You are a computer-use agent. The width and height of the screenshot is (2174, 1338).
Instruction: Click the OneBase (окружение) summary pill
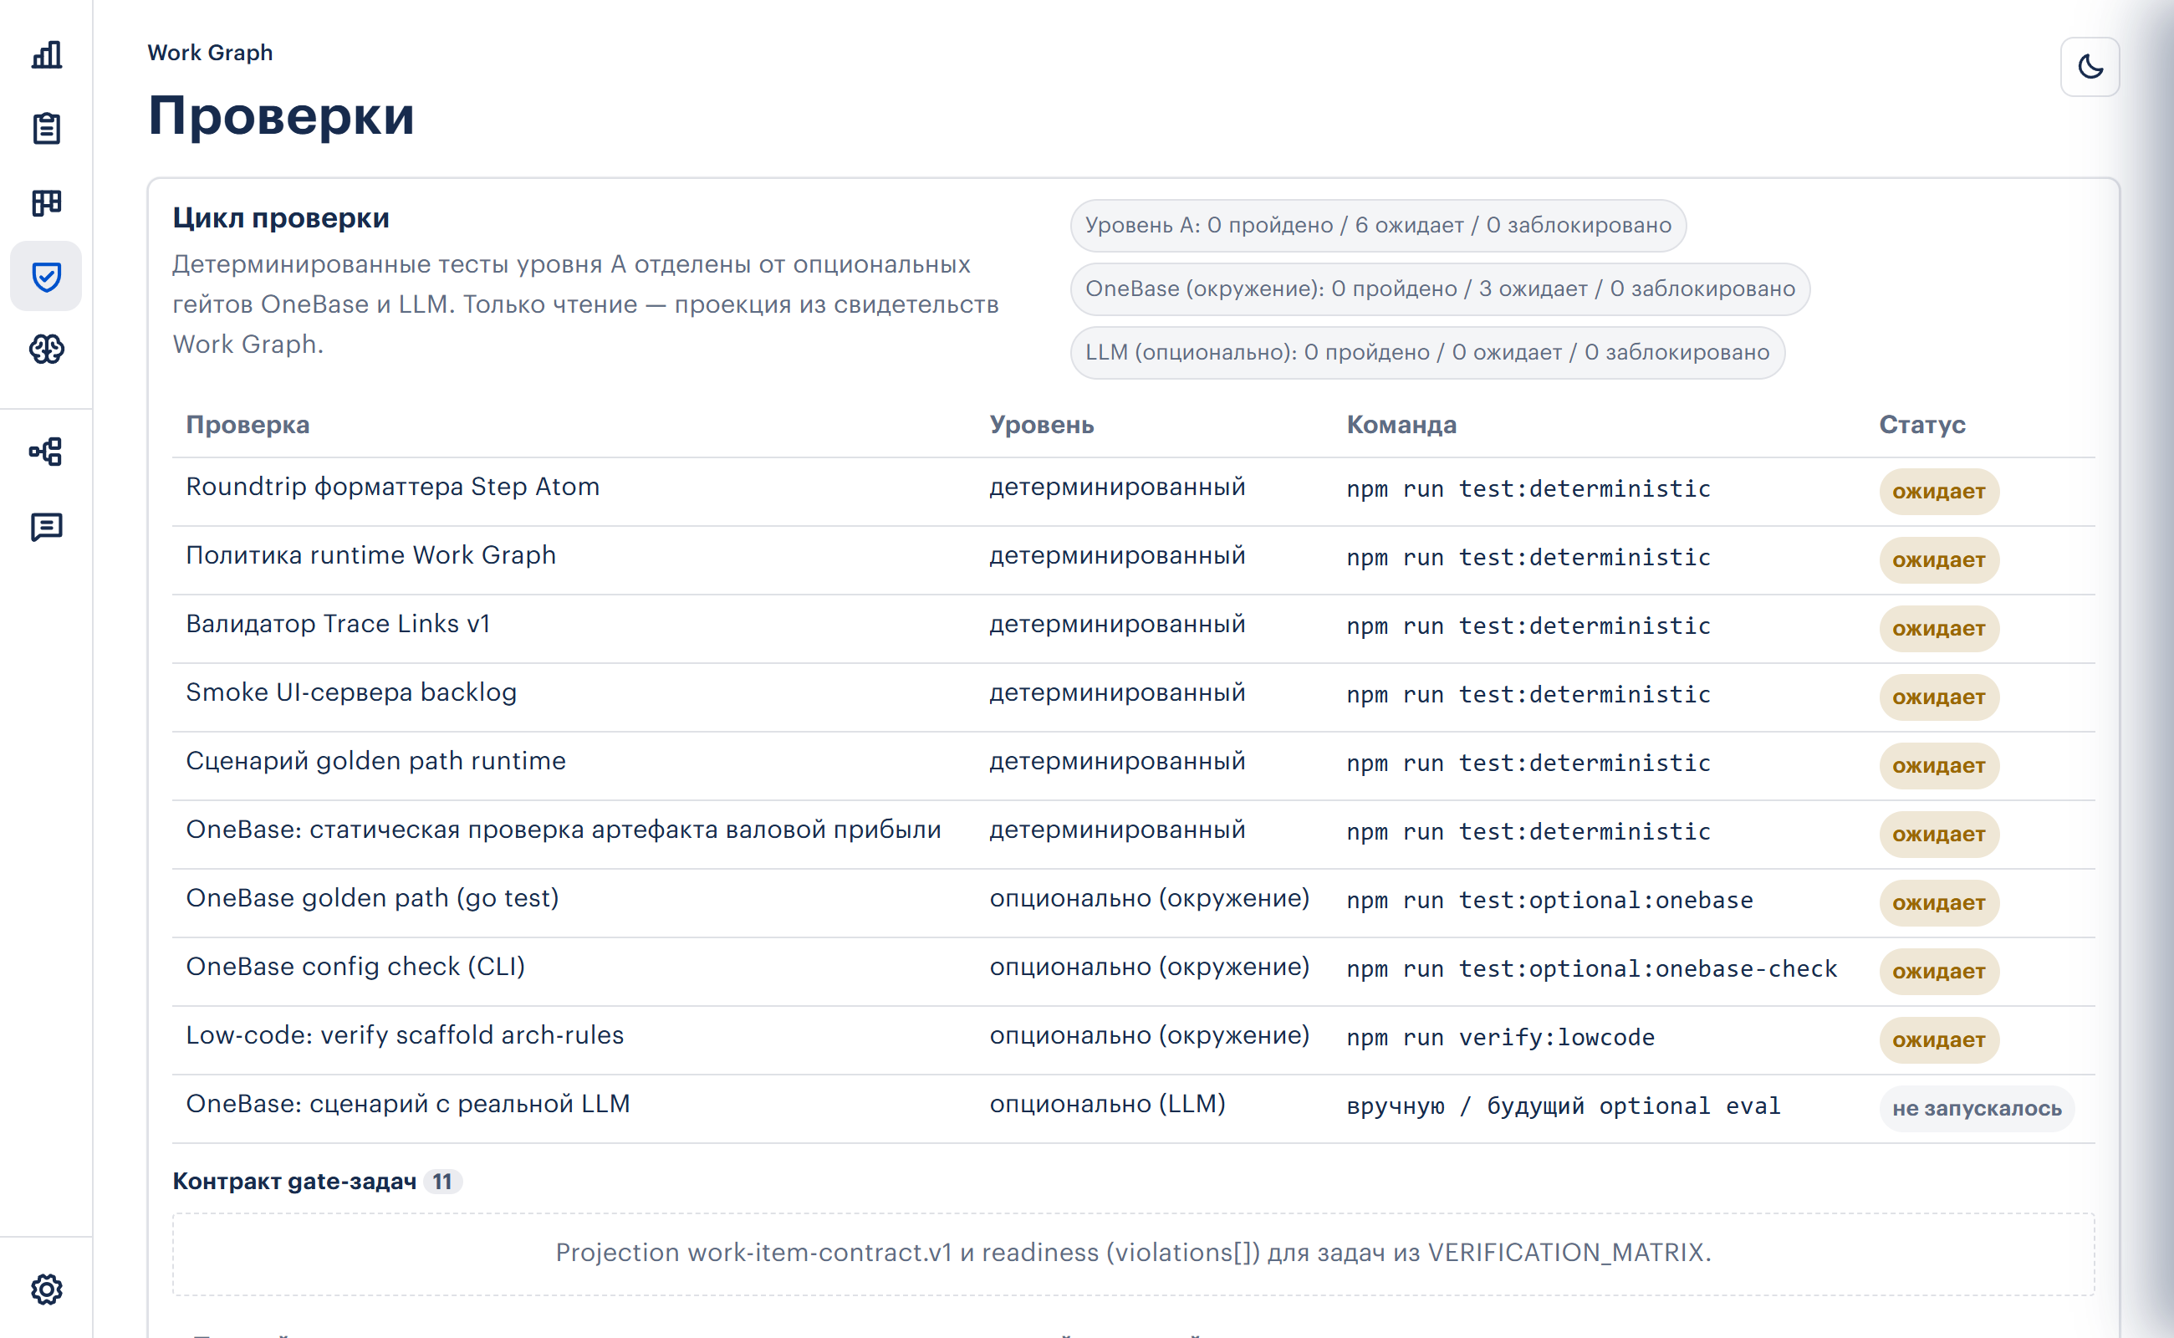(1440, 289)
